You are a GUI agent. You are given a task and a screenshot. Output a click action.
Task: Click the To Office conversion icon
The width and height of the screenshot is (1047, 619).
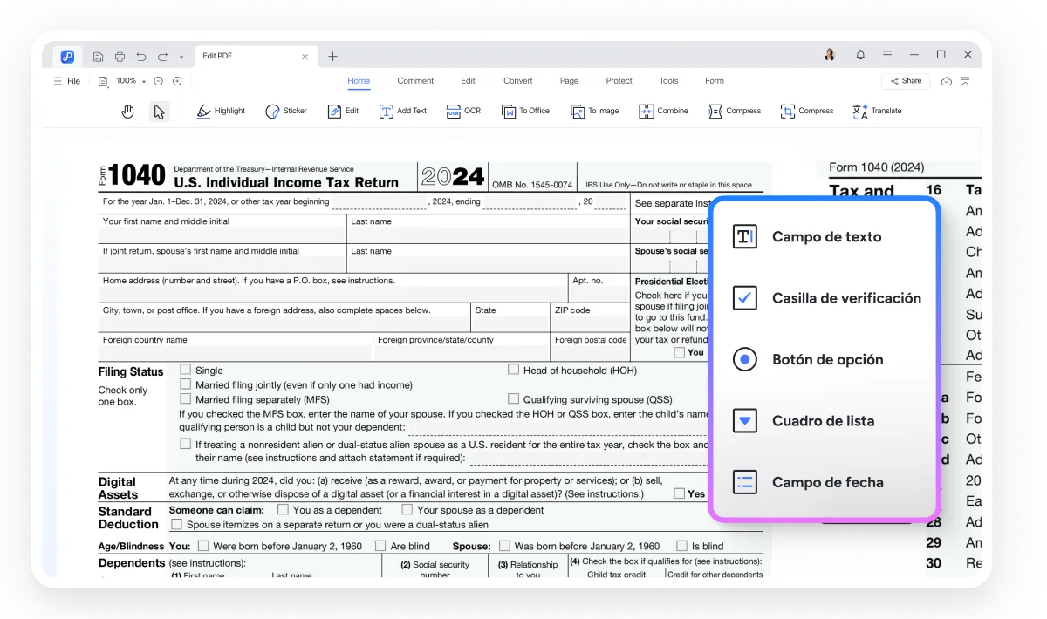(x=525, y=111)
